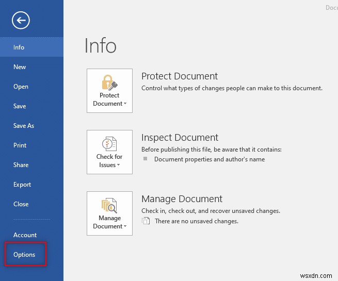Click Close to close the document
338x281 pixels.
31,204
